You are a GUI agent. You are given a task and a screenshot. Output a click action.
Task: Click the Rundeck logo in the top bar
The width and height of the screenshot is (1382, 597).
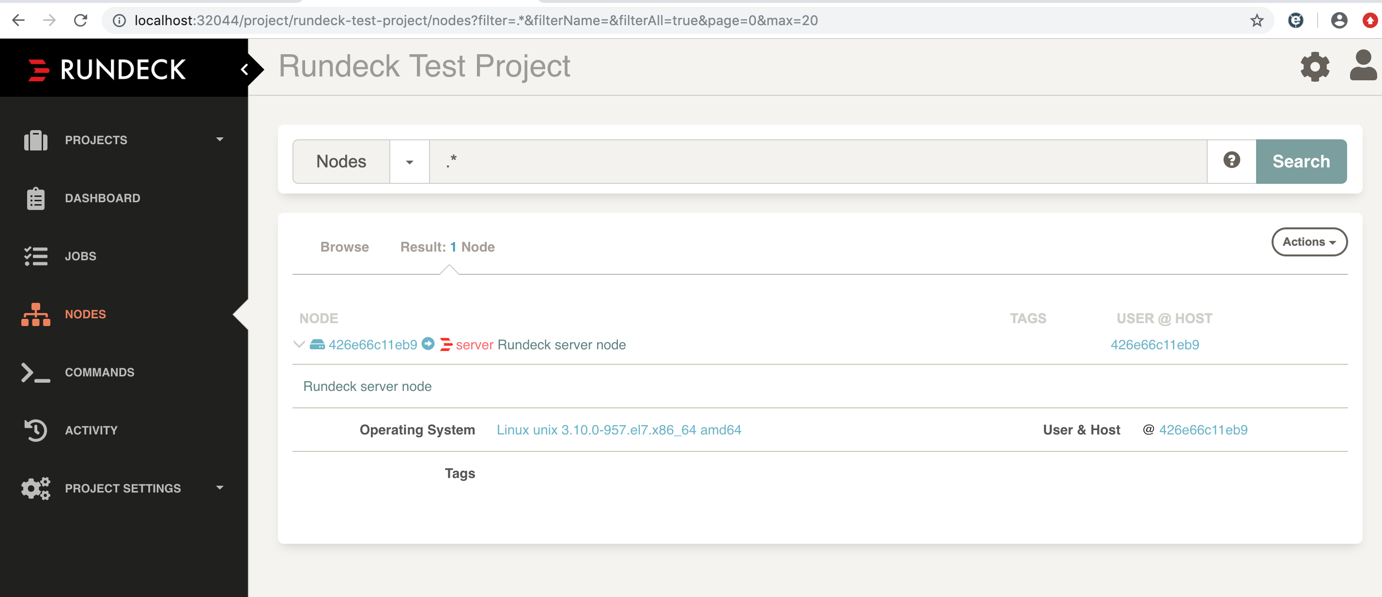[106, 68]
